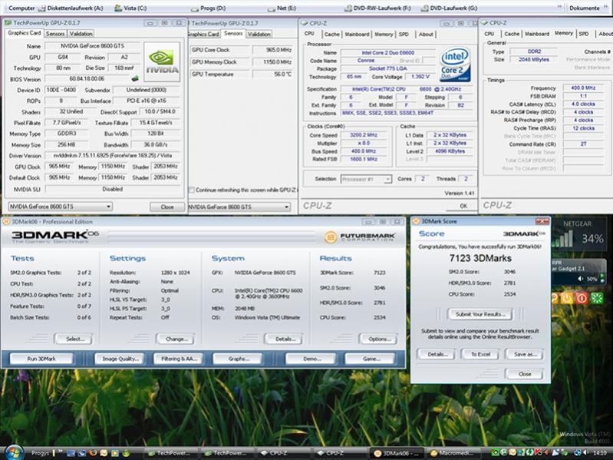Click the Macromedia taskbar button

click(453, 453)
